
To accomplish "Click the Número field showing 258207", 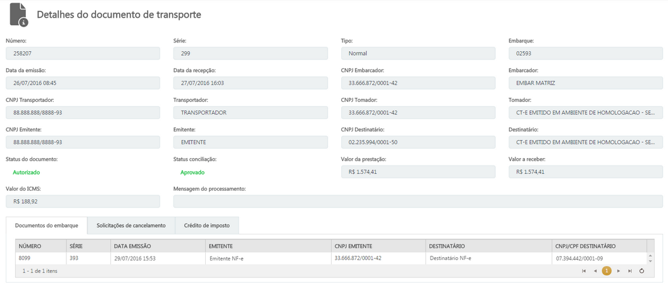I will coord(83,53).
